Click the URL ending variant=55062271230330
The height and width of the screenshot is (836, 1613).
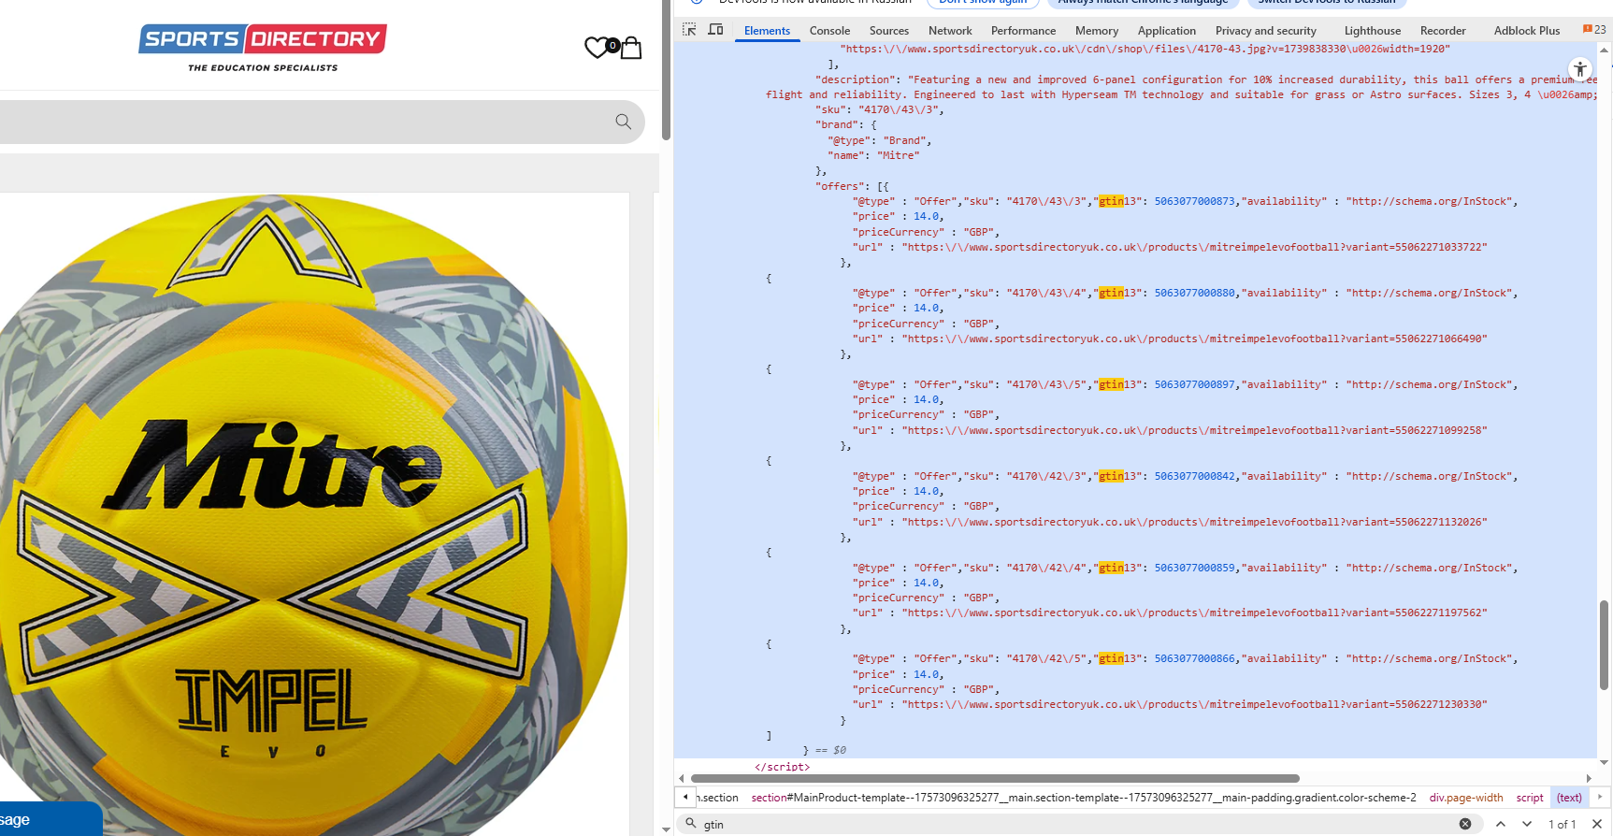click(1194, 704)
